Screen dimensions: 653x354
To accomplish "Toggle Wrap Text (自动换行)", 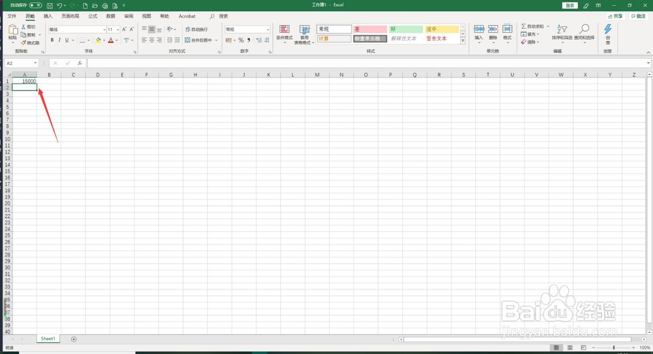I will (x=196, y=29).
